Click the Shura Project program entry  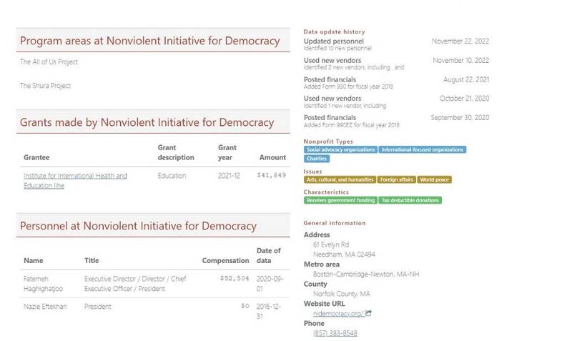click(x=45, y=86)
